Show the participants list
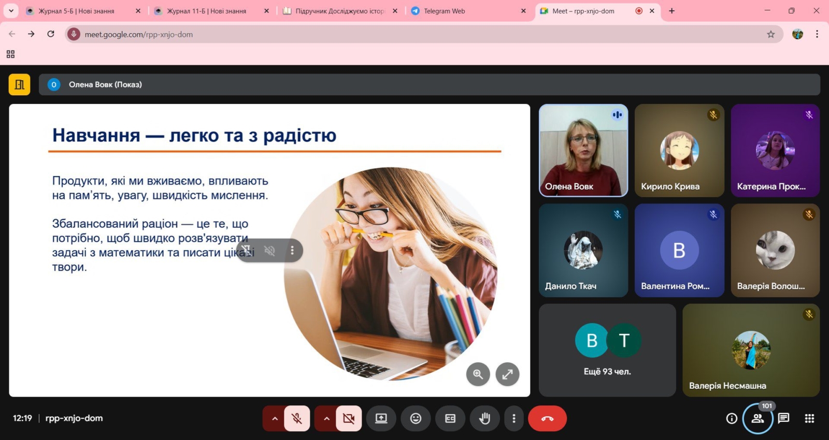 click(x=757, y=418)
